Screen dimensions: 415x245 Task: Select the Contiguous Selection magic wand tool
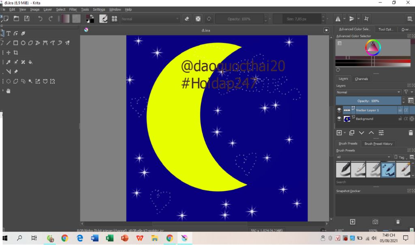coord(31,81)
